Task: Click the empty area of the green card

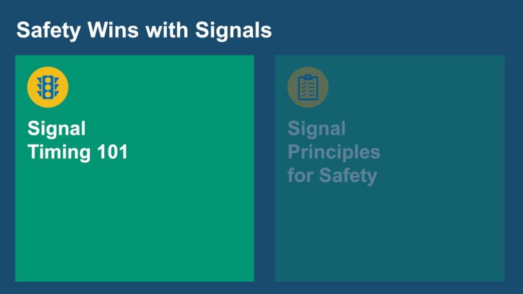Action: [134, 226]
